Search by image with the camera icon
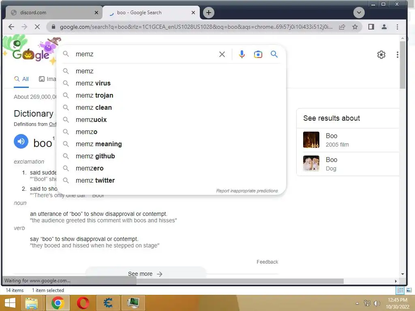The height and width of the screenshot is (311, 415). (258, 54)
